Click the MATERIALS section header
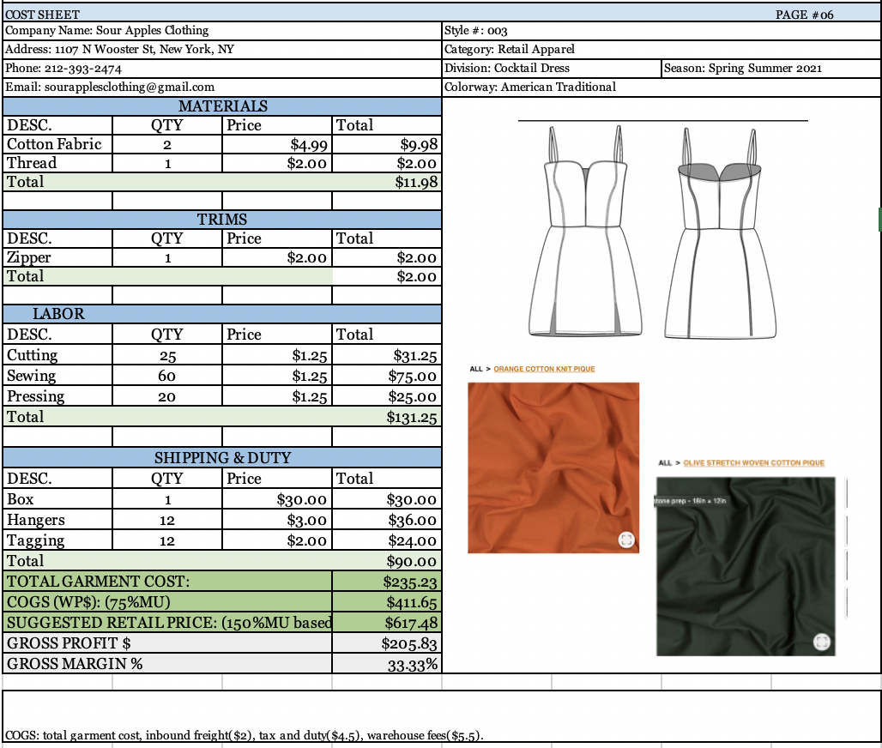The height and width of the screenshot is (748, 882). point(223,106)
